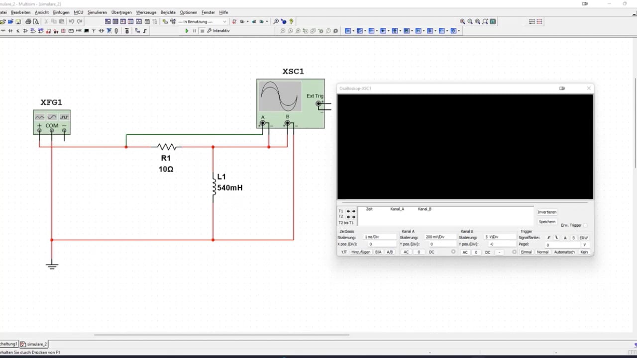Image resolution: width=637 pixels, height=358 pixels.
Task: Select the resistor R1 on the schematic
Action: tap(167, 147)
